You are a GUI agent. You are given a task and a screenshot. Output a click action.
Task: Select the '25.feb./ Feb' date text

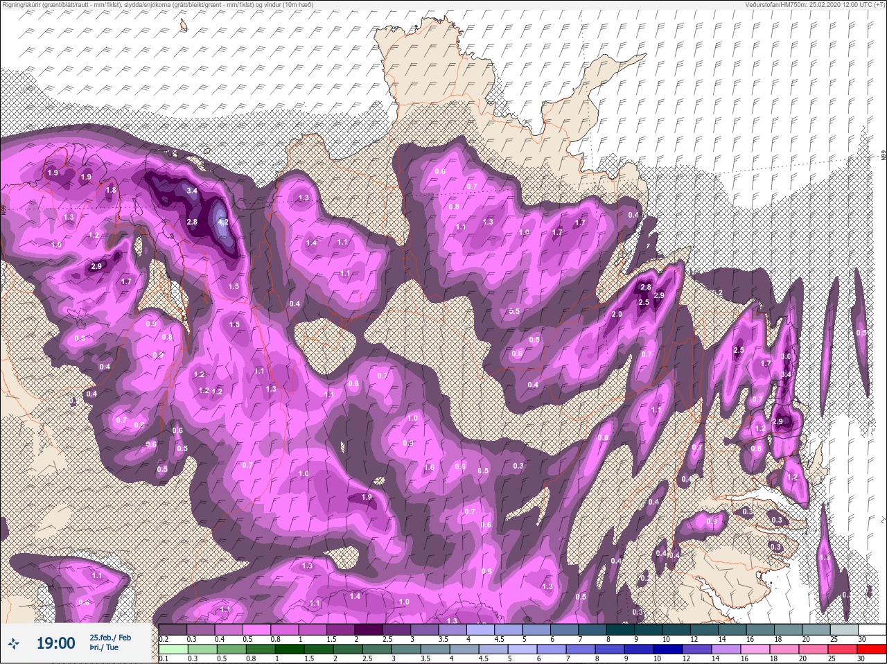[110, 638]
